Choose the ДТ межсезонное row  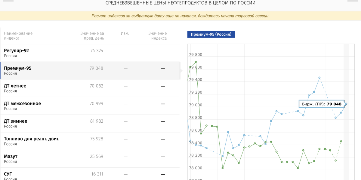coord(90,106)
